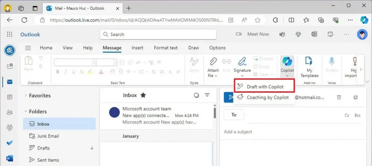Click the message list scrollbar

[x=215, y=113]
